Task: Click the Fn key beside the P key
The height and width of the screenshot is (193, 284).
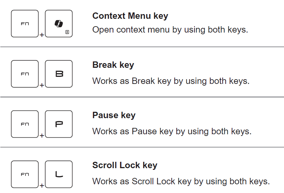Action: coord(25,124)
